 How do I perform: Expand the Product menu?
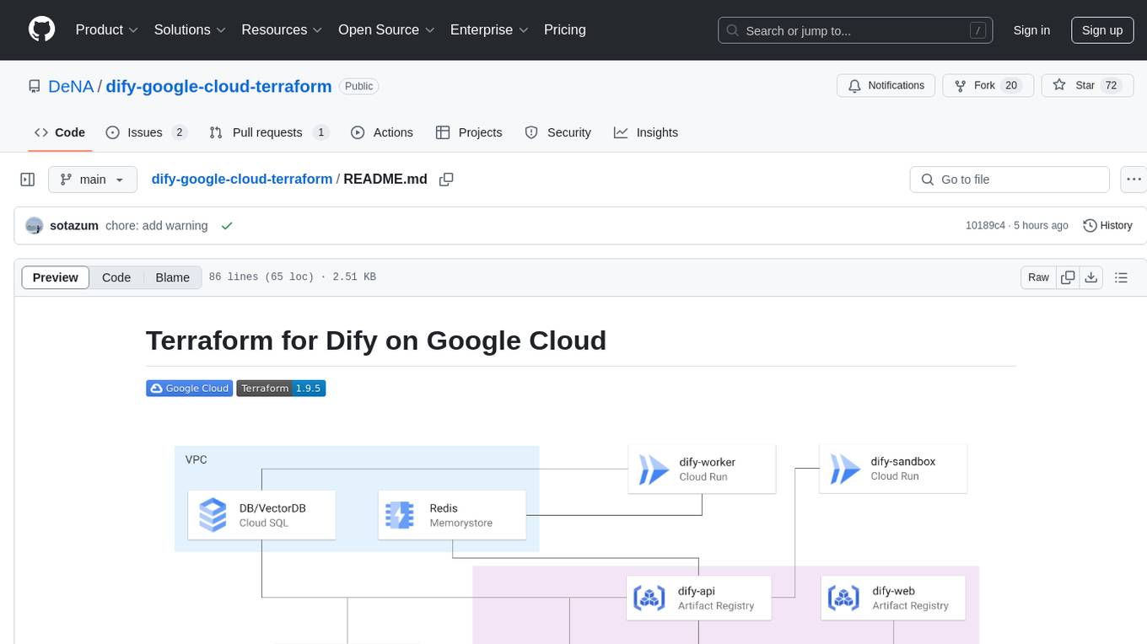[107, 30]
